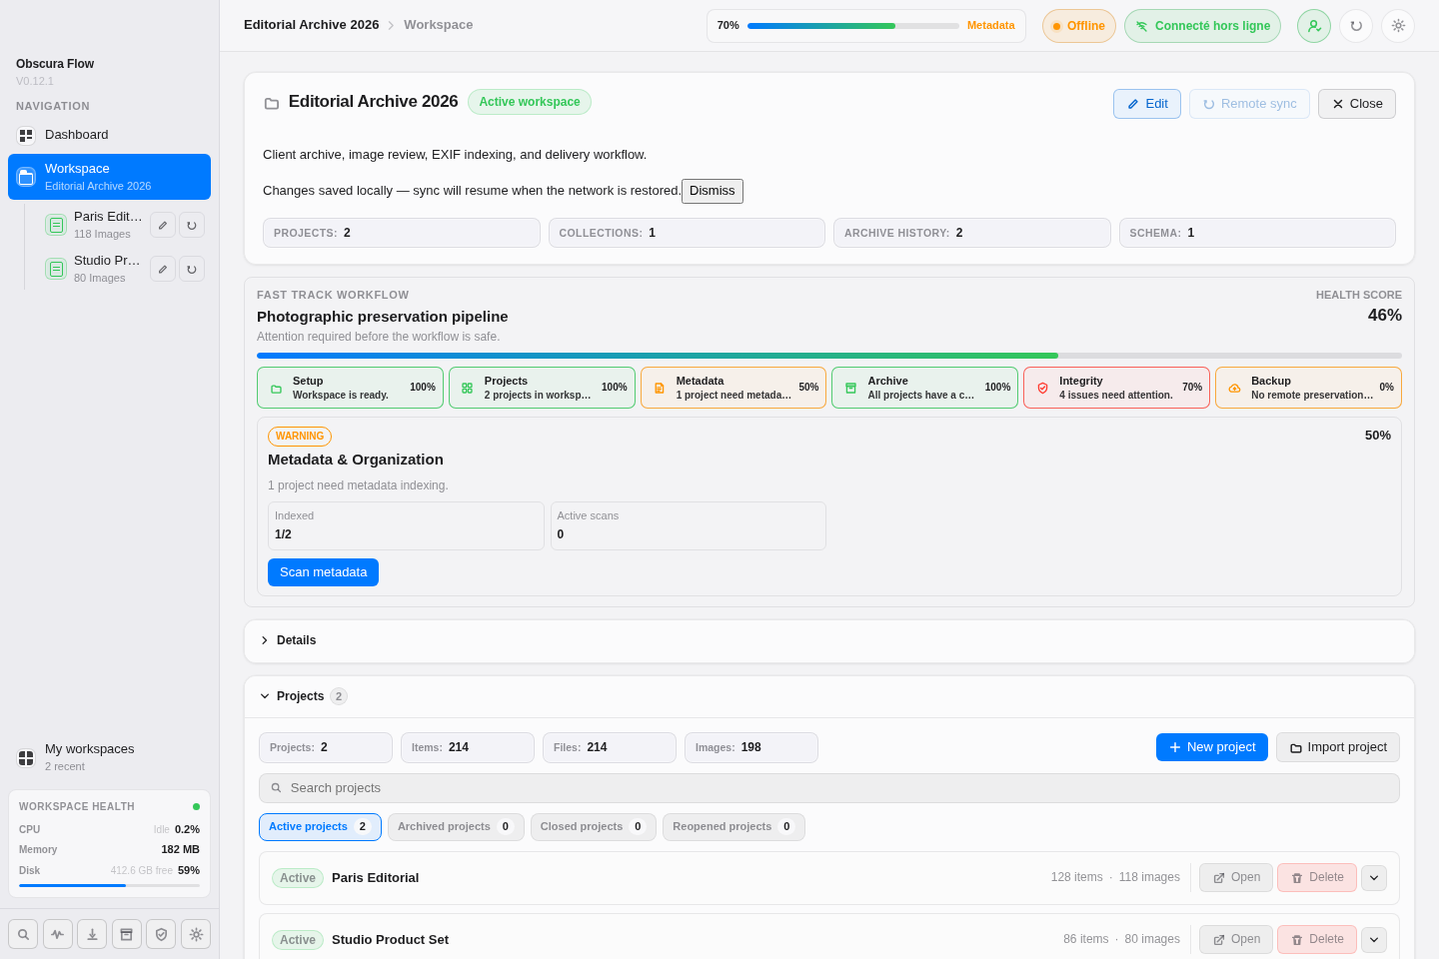Show Active projects filter tab
The height and width of the screenshot is (959, 1439).
point(320,827)
